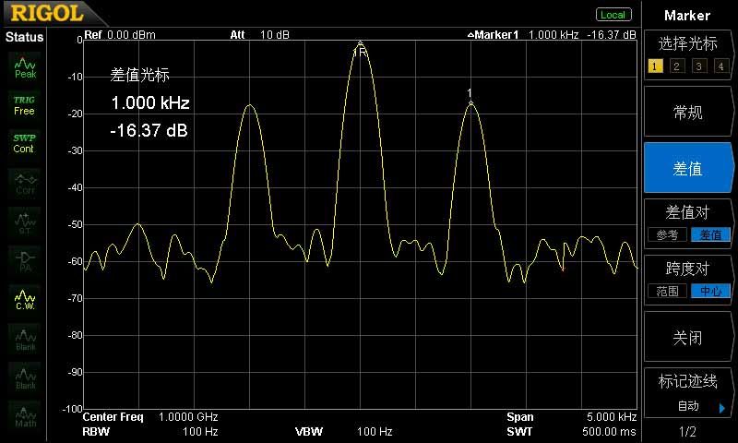Select the 差值 delta marker menu item
The image size is (738, 443).
[x=687, y=169]
